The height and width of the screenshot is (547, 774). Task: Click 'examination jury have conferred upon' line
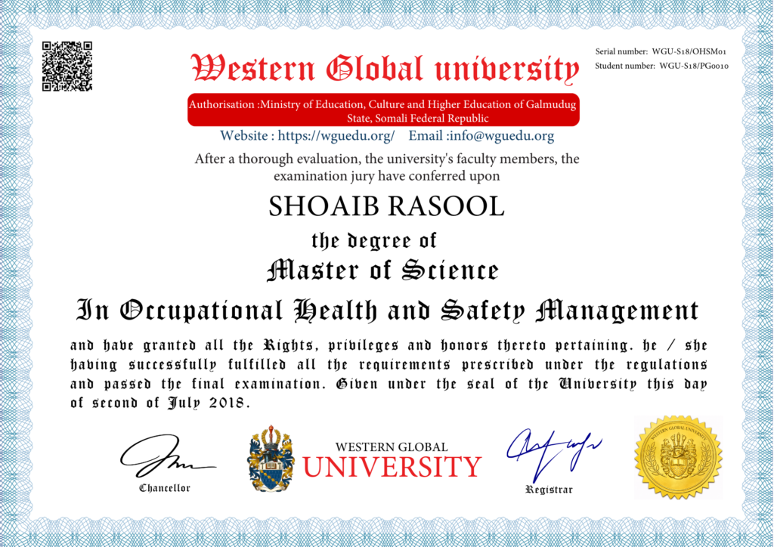386,176
